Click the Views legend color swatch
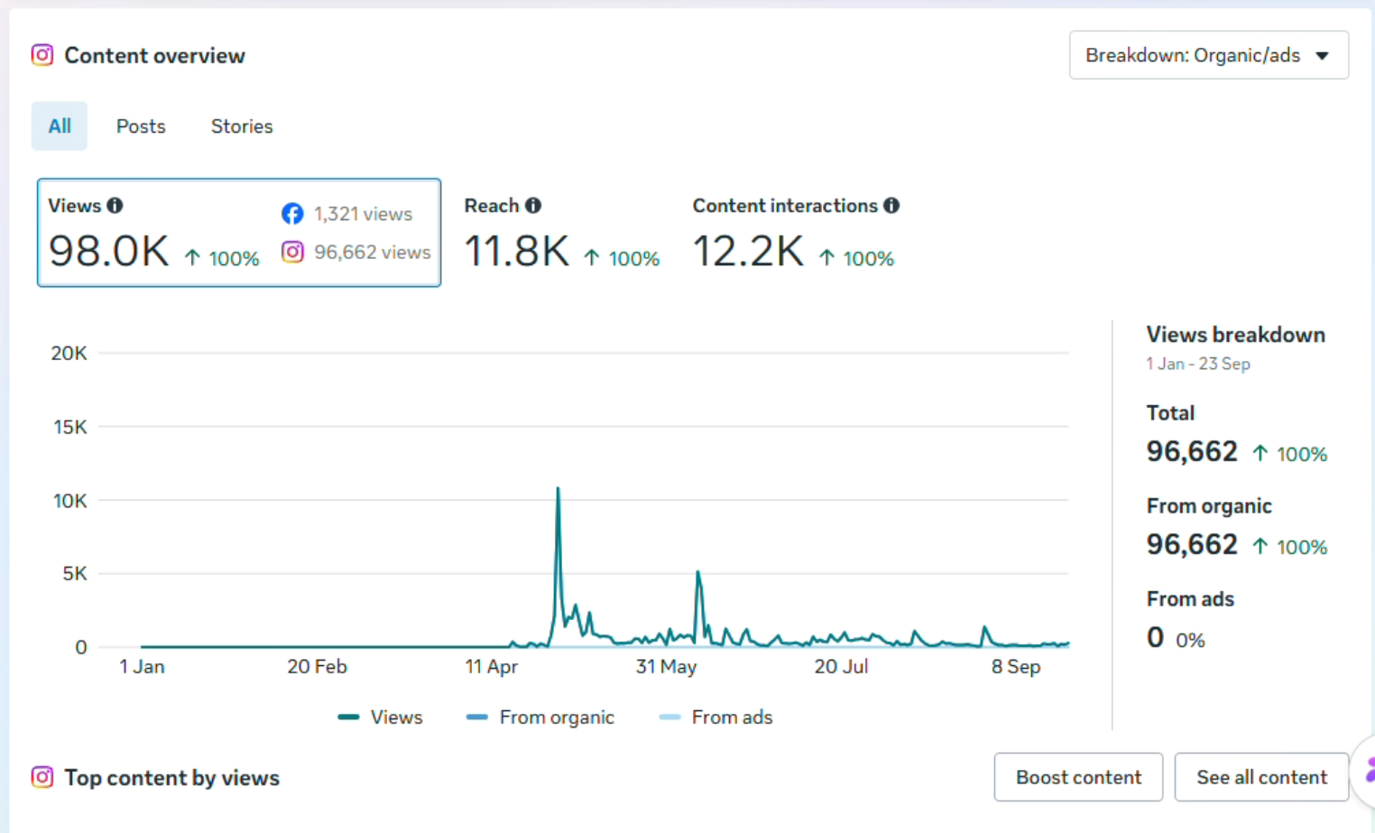This screenshot has height=833, width=1375. 348,717
